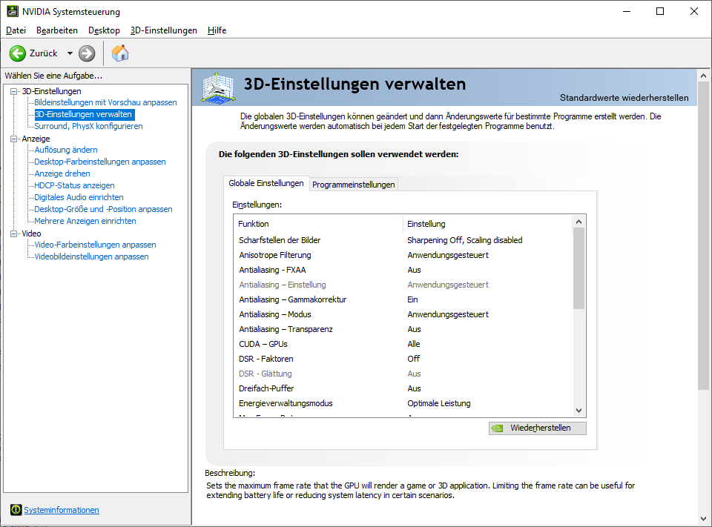
Task: Collapse the 3D-Einstellungen tree node
Action: coord(14,91)
